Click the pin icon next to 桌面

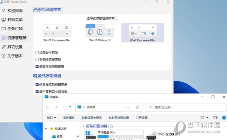point(78,136)
